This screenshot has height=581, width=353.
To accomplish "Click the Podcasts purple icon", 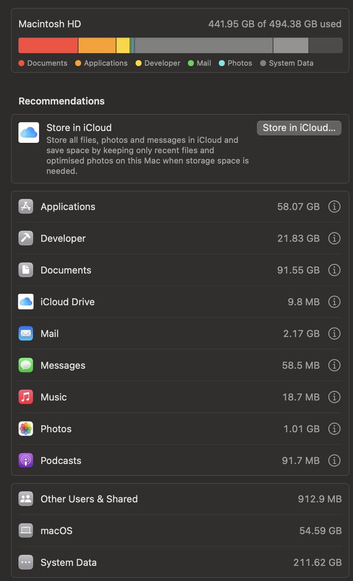I will (x=26, y=460).
